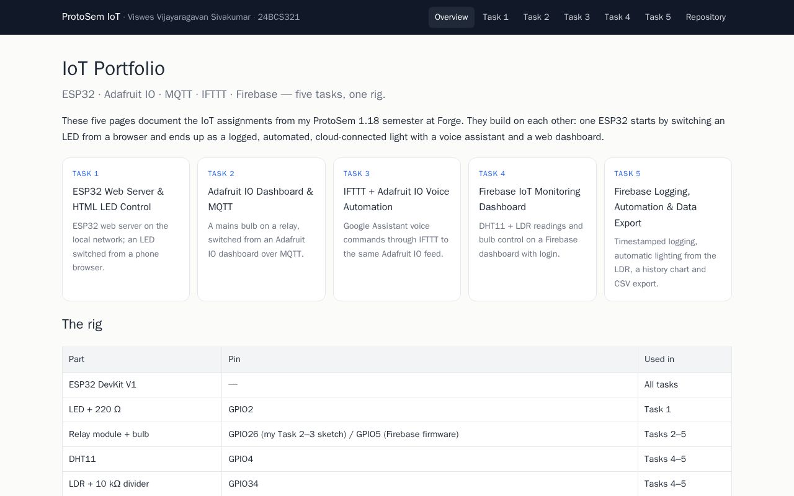Click the 'All tasks' cell
This screenshot has width=794, height=496.
tap(685, 384)
